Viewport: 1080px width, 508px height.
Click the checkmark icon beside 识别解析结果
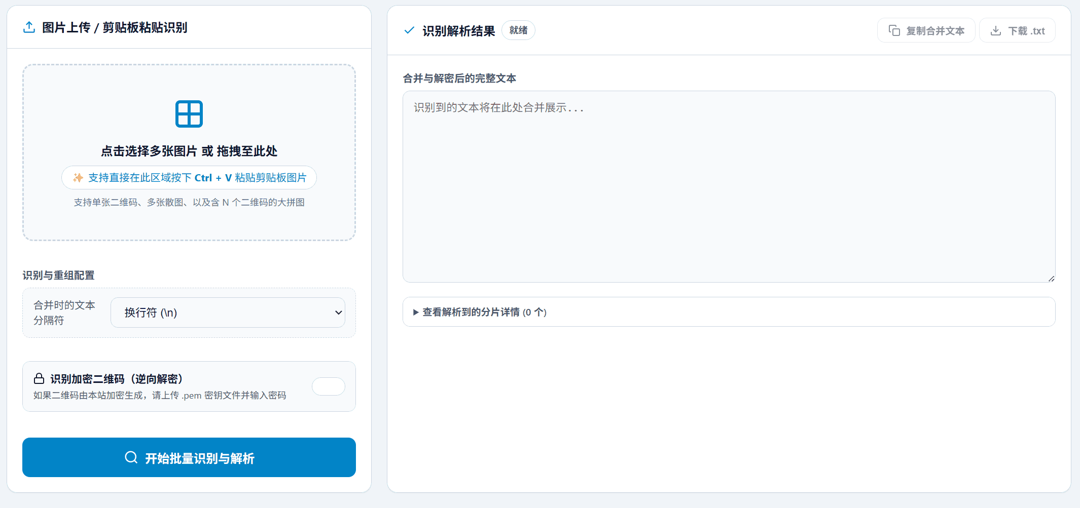click(x=409, y=30)
